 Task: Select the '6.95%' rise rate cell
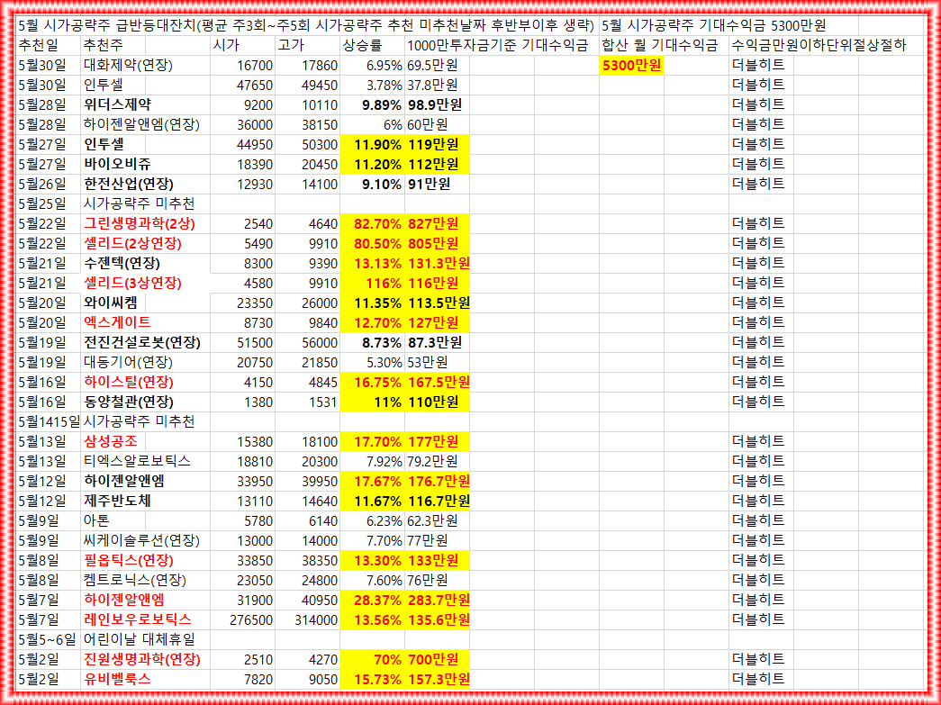point(372,65)
